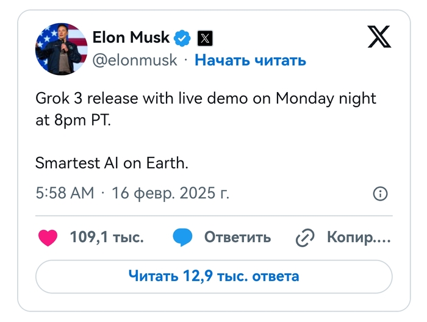This screenshot has width=427, height=322.
Task: Click the blue reply bubble icon
Action: [182, 237]
